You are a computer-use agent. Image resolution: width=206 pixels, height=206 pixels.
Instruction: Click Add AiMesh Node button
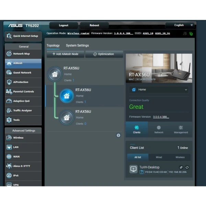coord(66,54)
